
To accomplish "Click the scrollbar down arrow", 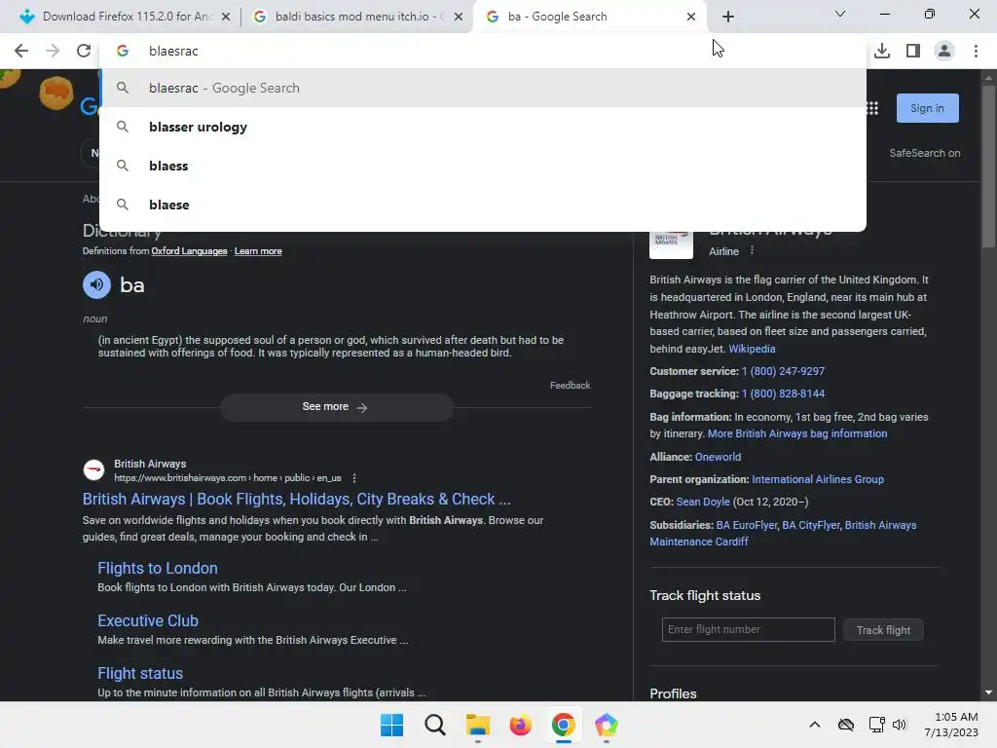I will [x=988, y=692].
